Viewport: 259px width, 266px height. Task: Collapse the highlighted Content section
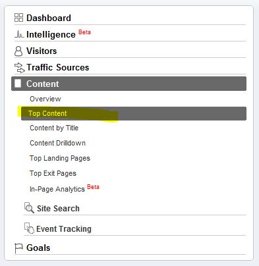pyautogui.click(x=129, y=84)
